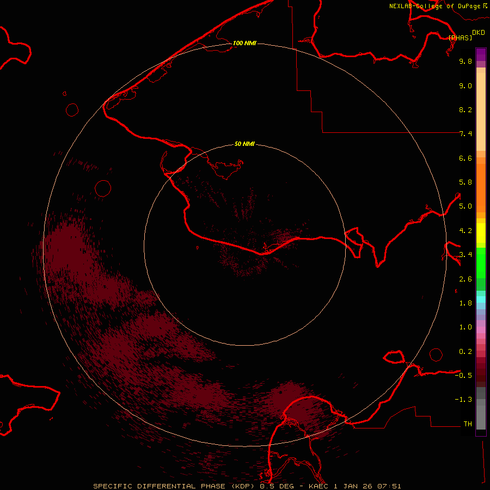Click the purple swatch atop the color bar
Screen dimensions: 490x490
point(481,54)
